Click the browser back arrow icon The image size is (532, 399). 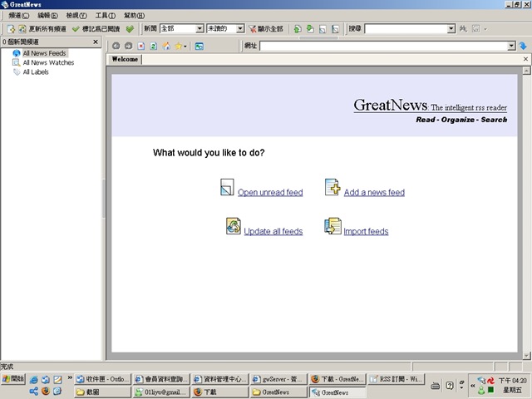(x=116, y=46)
